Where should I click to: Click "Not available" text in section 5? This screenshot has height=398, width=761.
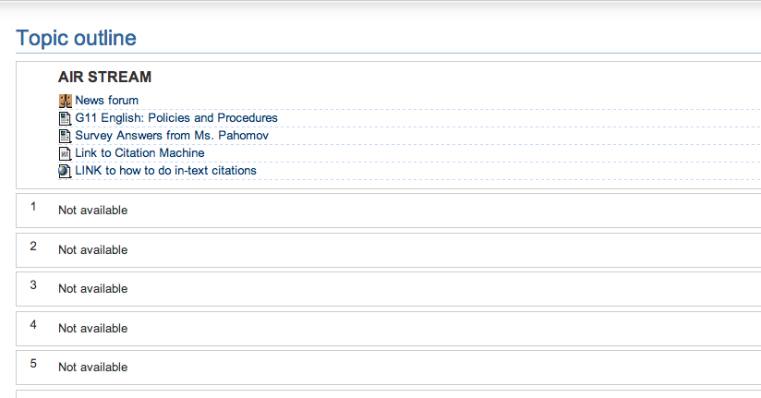coord(92,368)
